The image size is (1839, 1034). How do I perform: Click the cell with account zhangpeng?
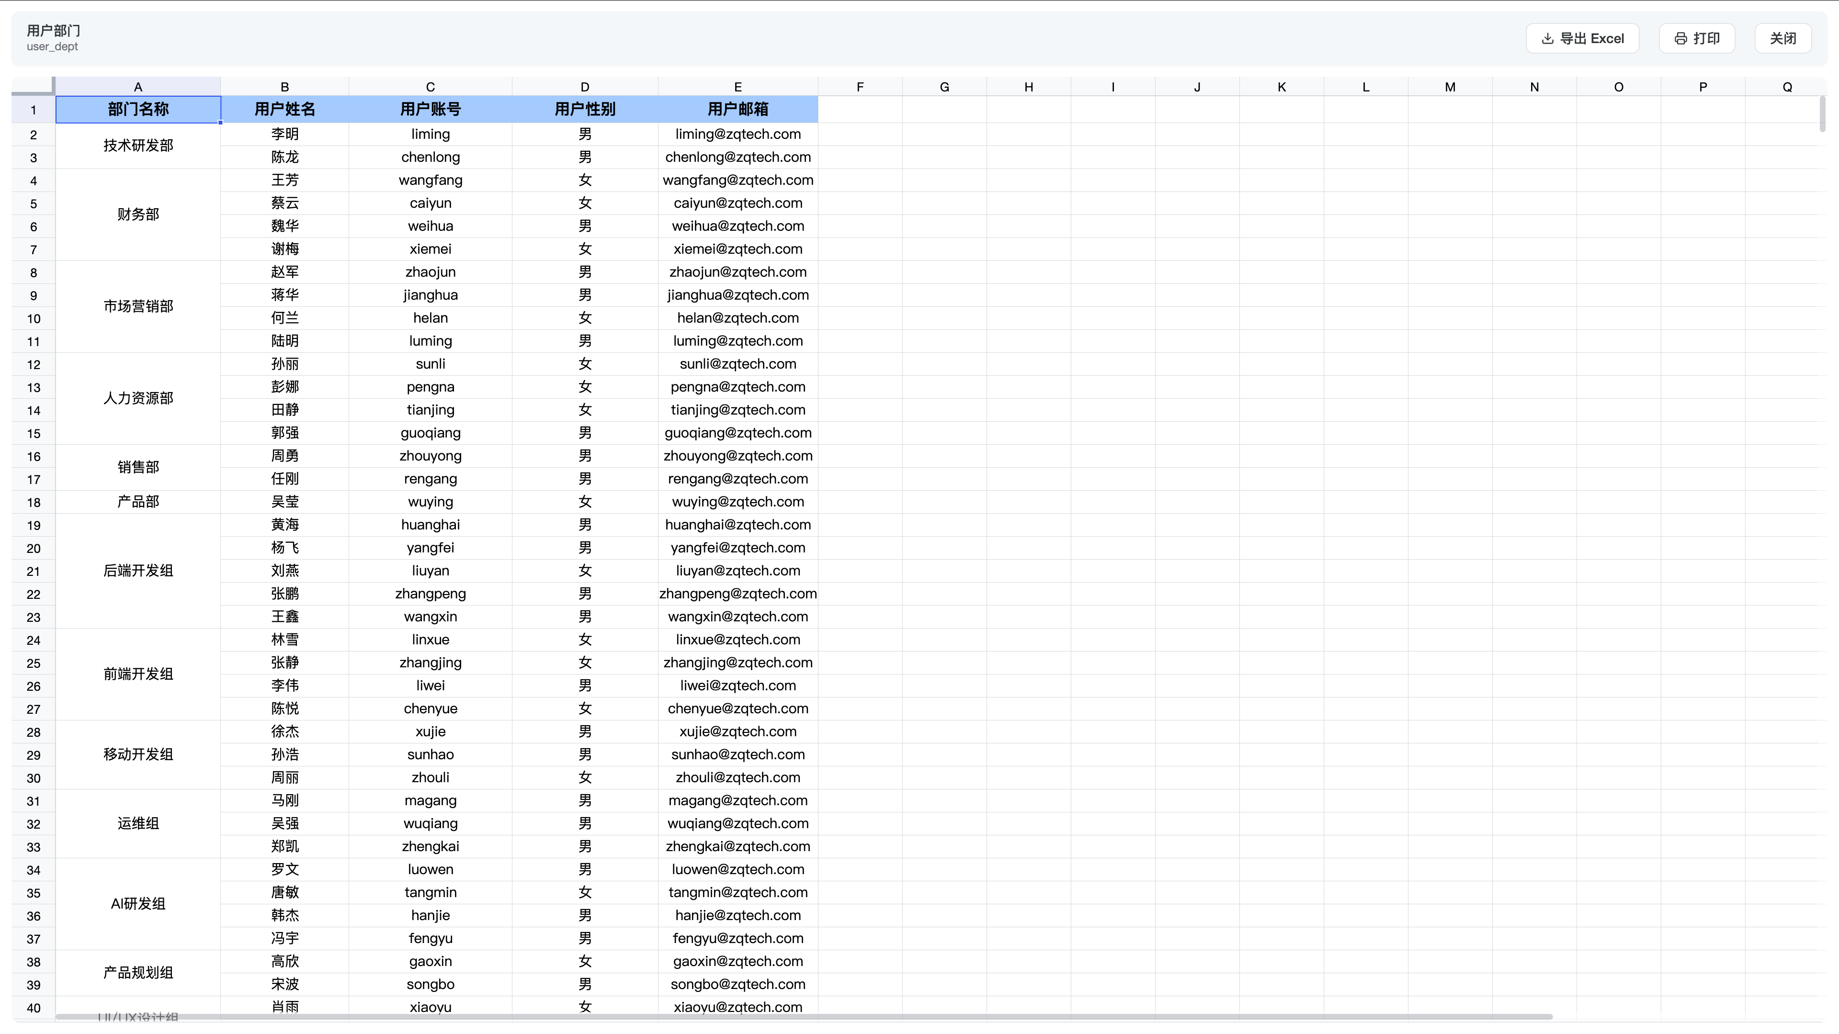pos(431,594)
